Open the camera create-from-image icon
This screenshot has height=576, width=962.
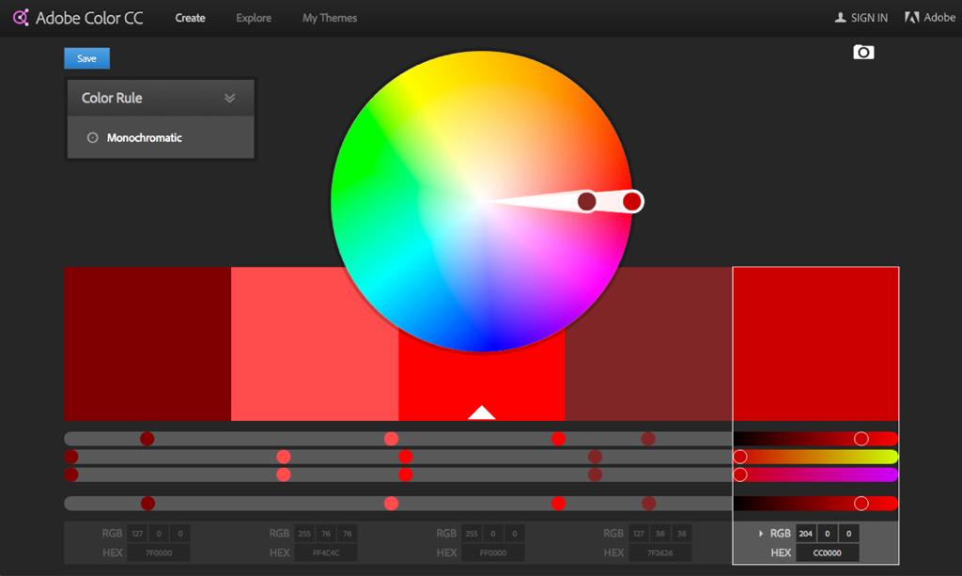(863, 52)
